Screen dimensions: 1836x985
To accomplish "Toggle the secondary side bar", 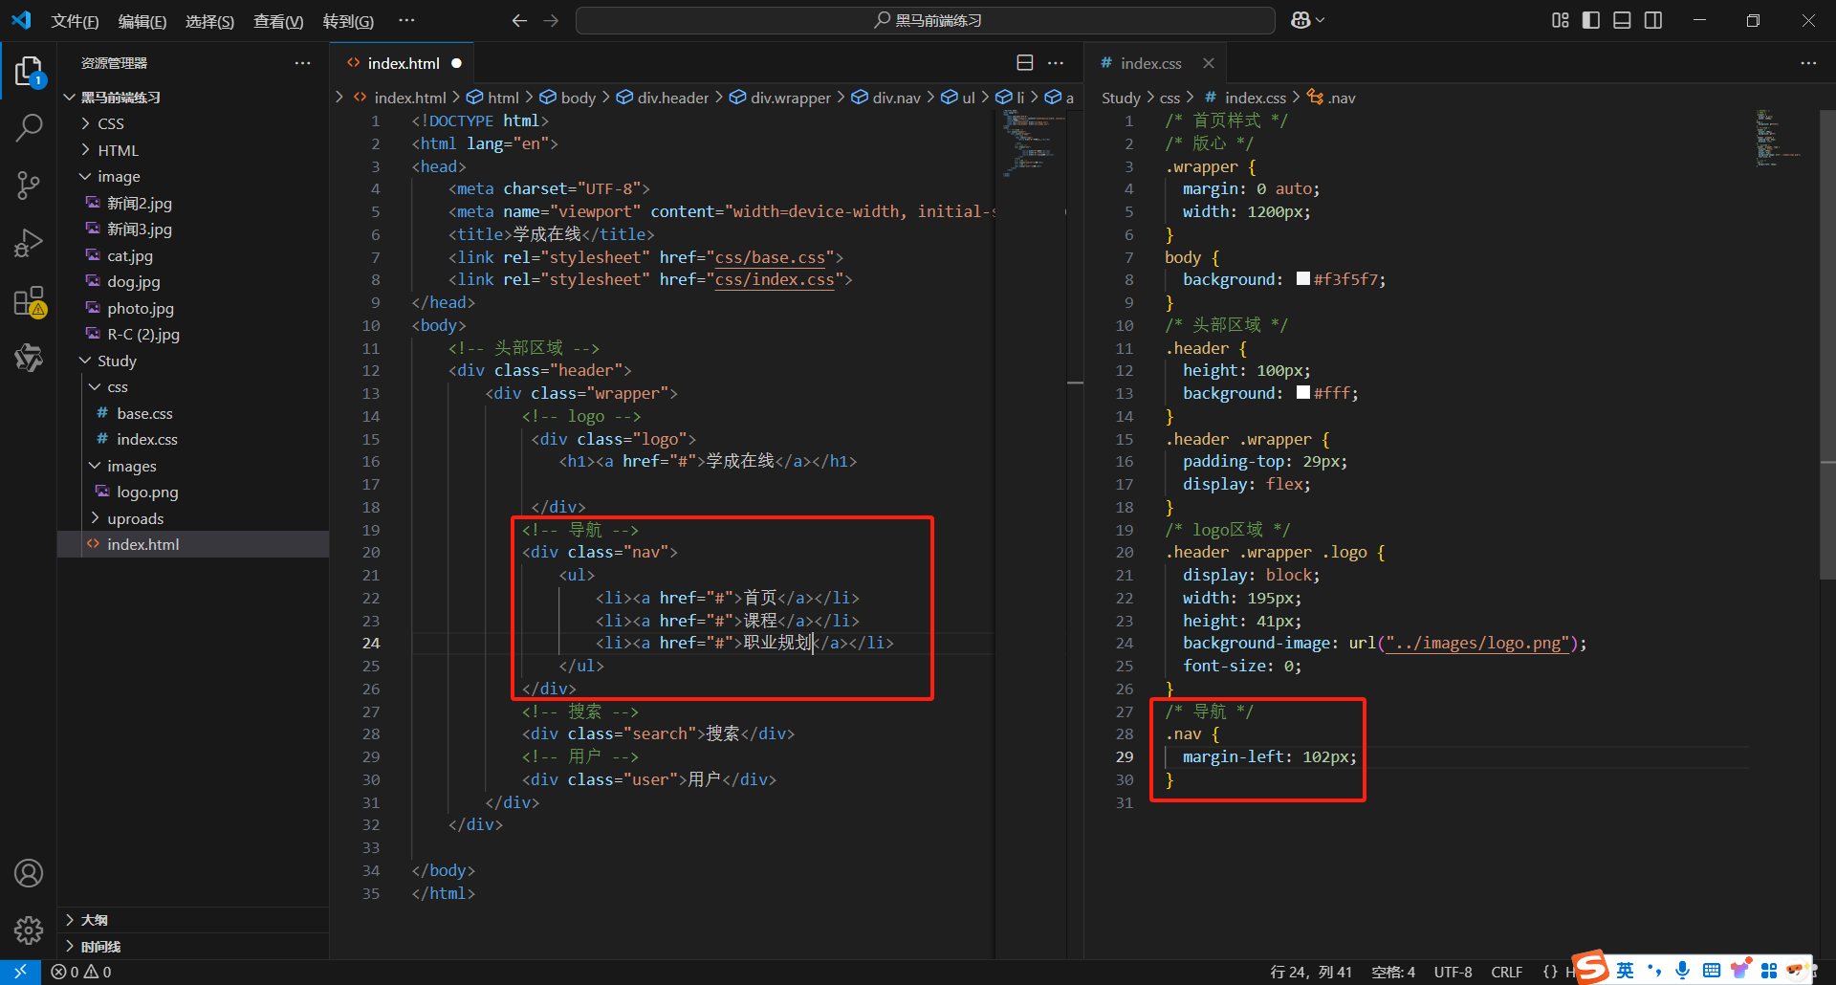I will pos(1653,20).
